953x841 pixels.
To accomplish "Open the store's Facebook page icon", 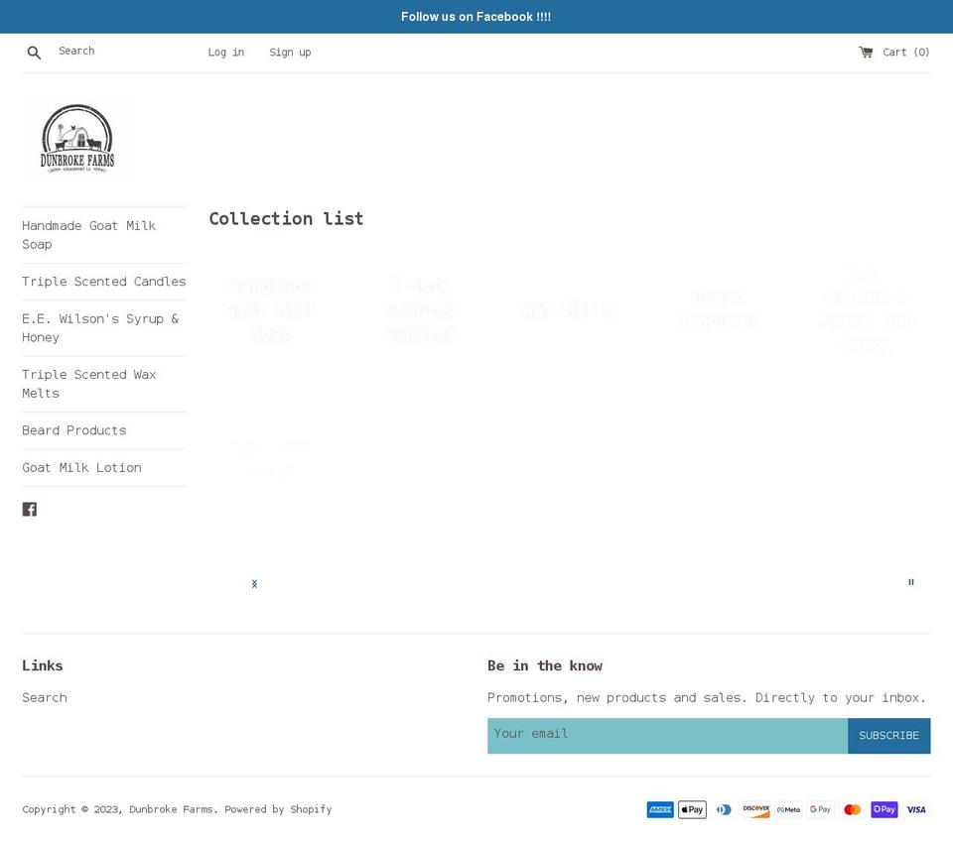I will [30, 509].
